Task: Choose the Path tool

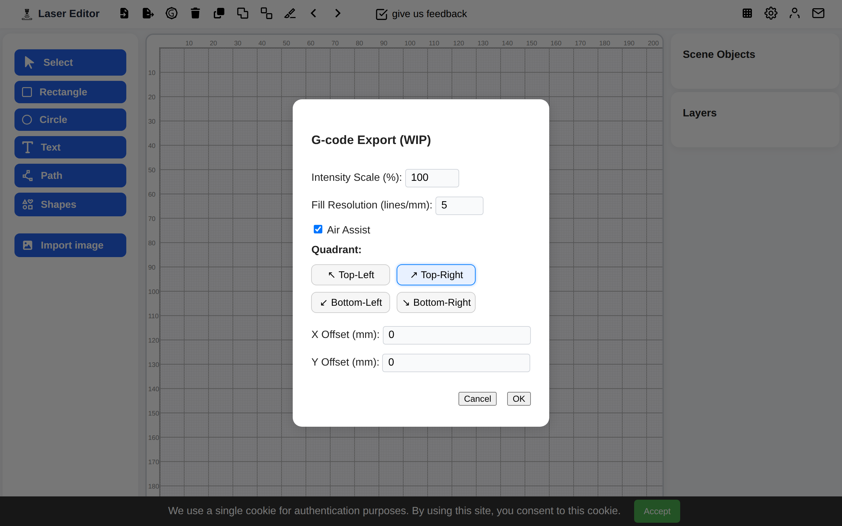Action: click(70, 175)
